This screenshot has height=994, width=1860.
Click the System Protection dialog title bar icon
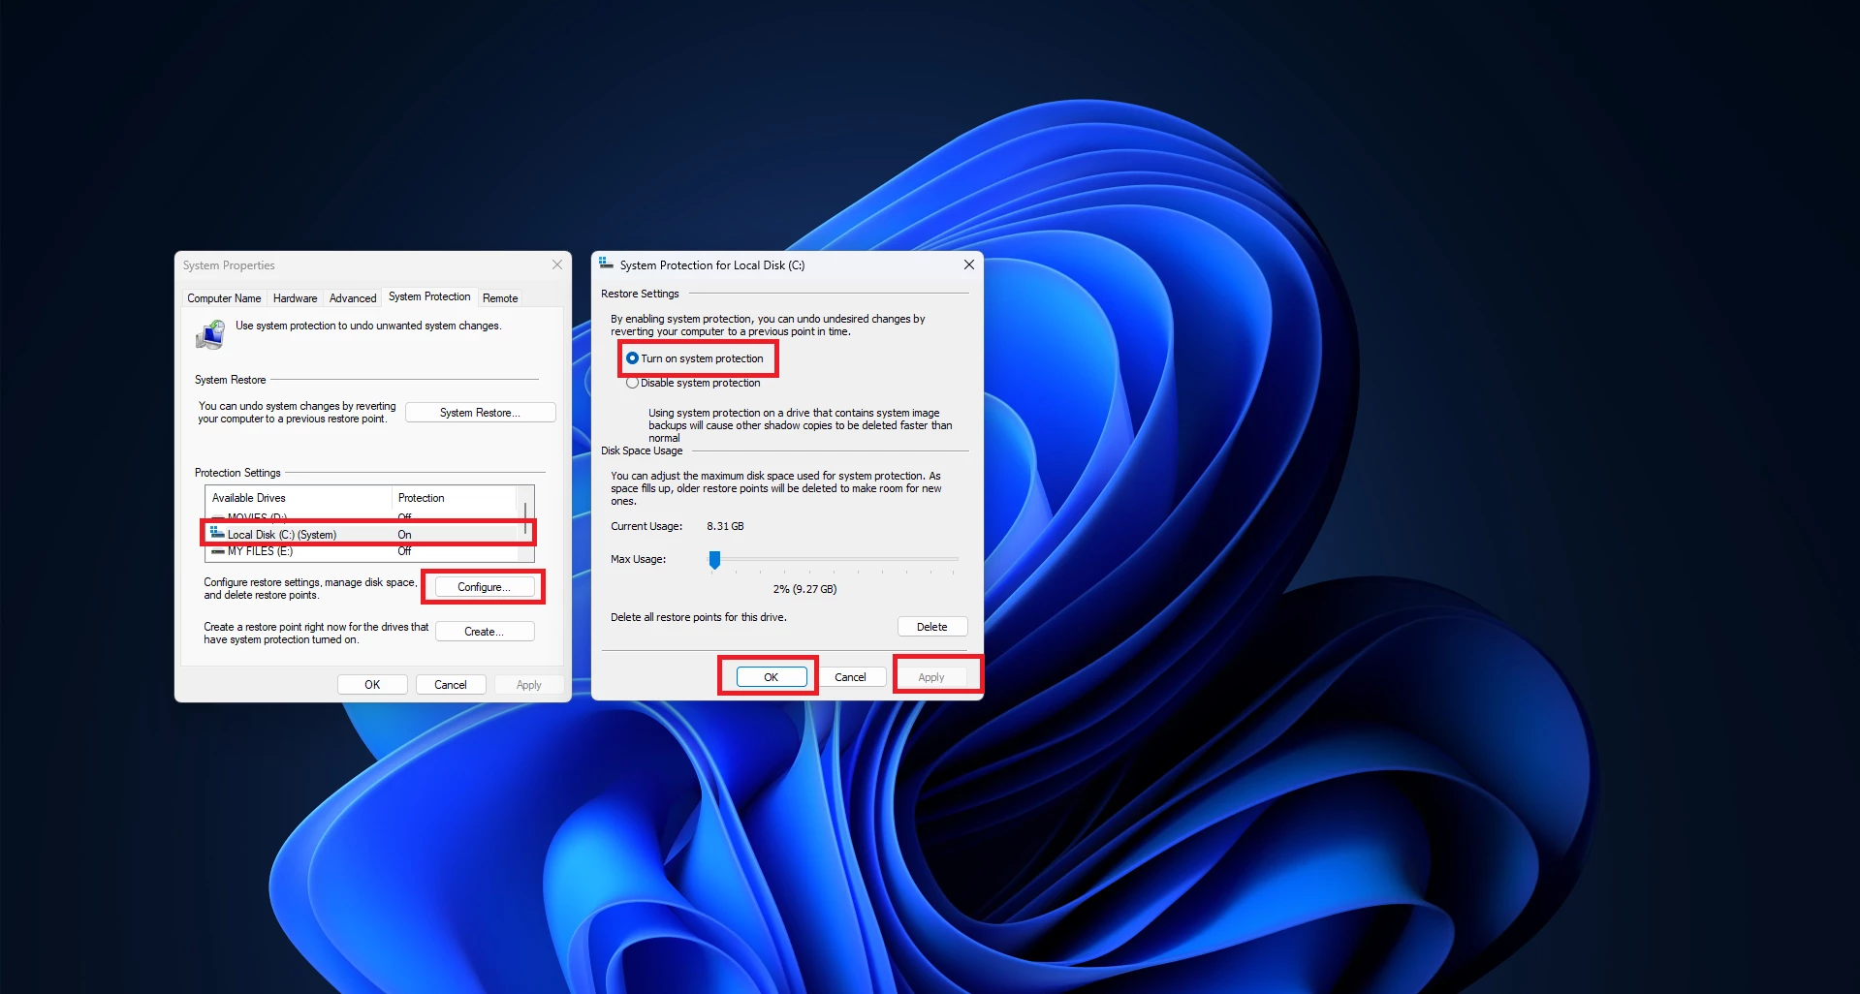[x=606, y=264]
